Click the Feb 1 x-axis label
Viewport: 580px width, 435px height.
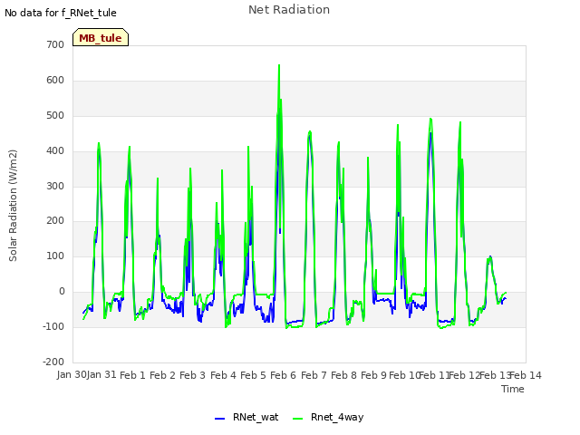click(x=133, y=375)
